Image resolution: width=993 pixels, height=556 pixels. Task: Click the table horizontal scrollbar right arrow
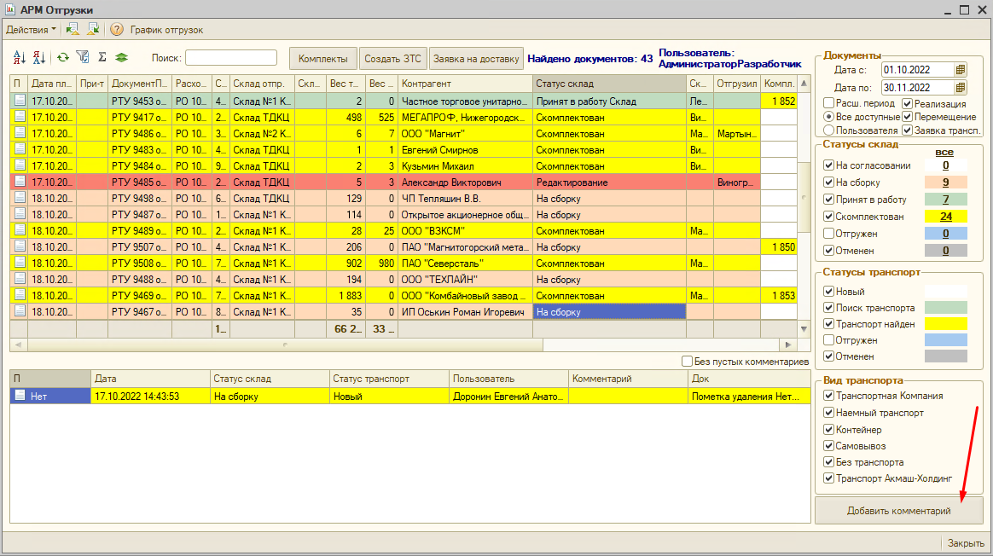788,345
